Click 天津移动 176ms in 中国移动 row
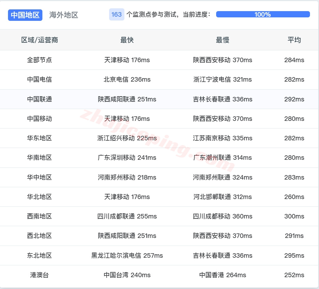 127,119
